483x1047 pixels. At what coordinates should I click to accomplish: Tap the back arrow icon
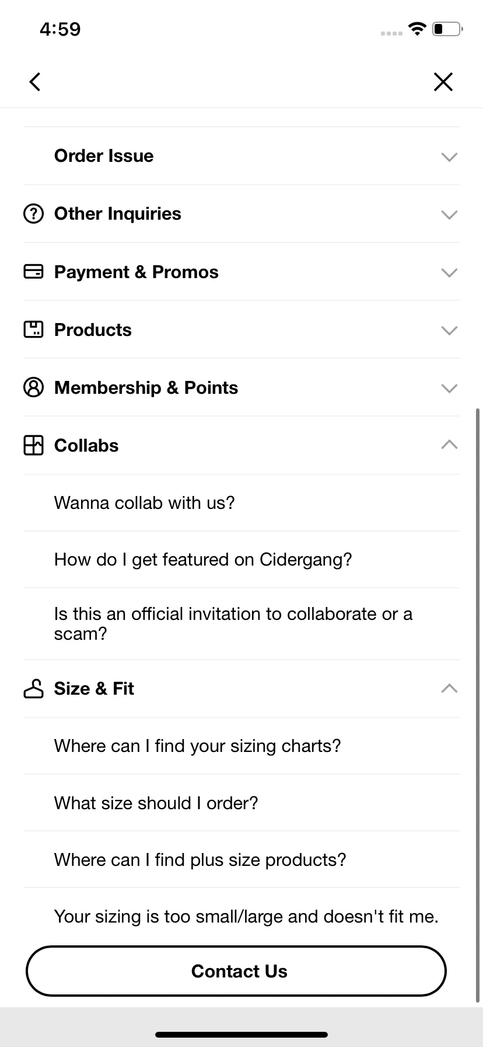click(35, 82)
